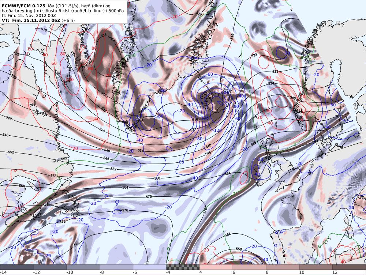This screenshot has height=275, width=366.
Task: Click the dark brown legend swatch after 12
Action: pyautogui.click(x=349, y=267)
